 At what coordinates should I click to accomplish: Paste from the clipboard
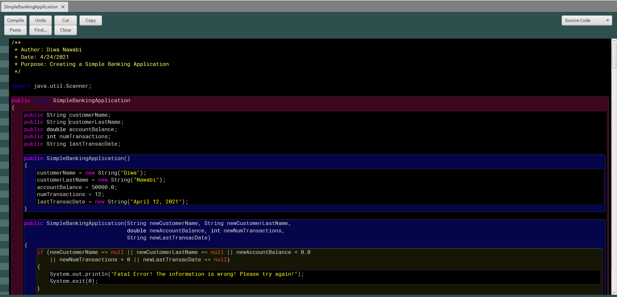coord(15,30)
